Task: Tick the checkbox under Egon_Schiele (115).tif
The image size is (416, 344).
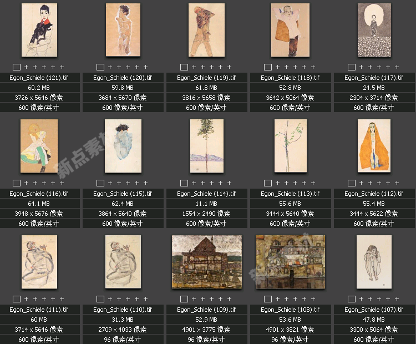Action: (x=100, y=183)
